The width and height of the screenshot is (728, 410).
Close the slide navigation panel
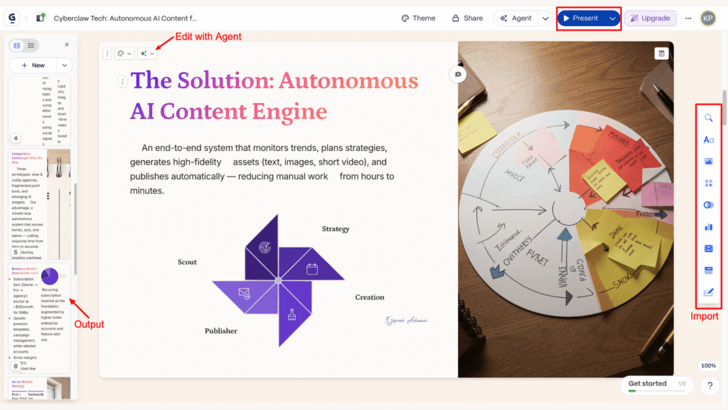pyautogui.click(x=67, y=45)
